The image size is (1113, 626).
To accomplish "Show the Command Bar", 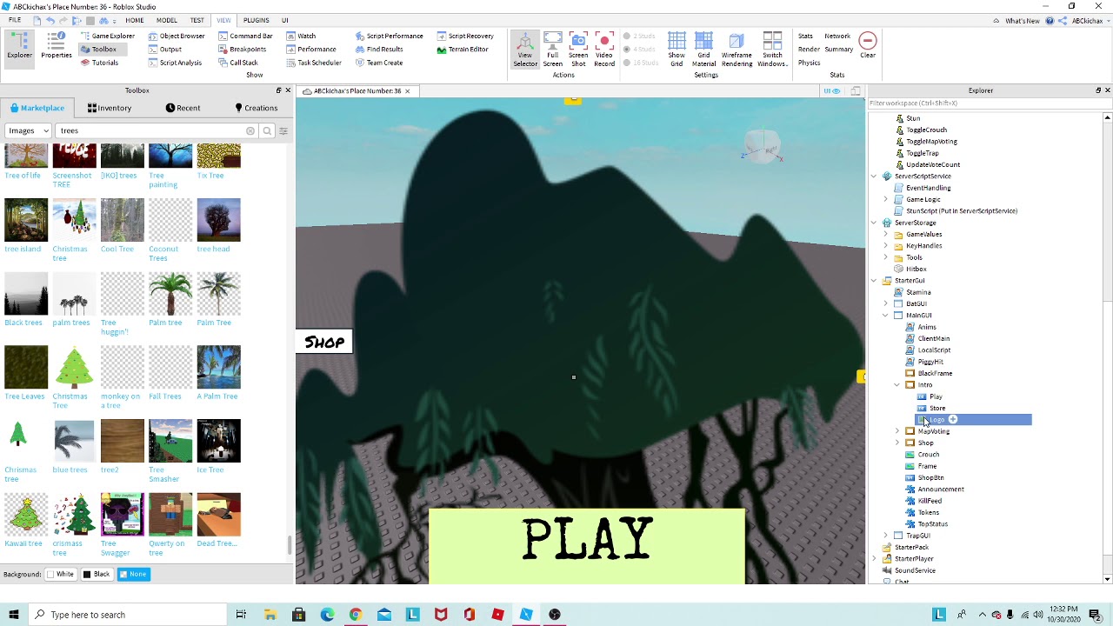I will (245, 36).
